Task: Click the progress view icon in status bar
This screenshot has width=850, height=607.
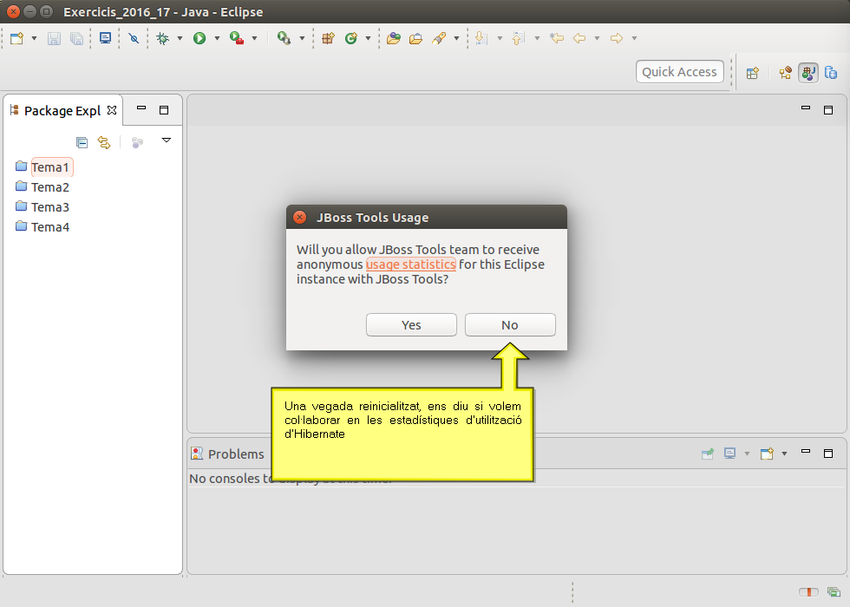Action: pyautogui.click(x=834, y=591)
